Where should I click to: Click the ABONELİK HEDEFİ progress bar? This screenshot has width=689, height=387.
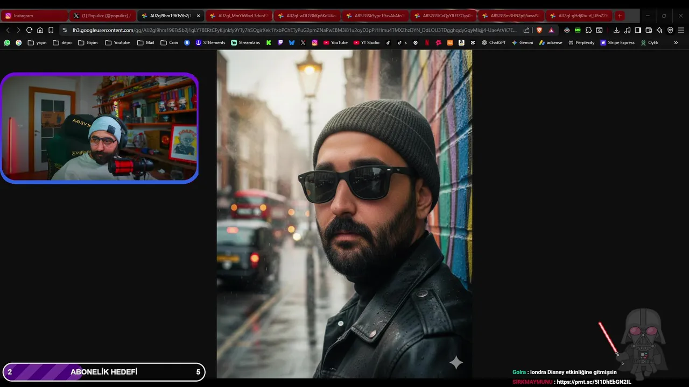pyautogui.click(x=104, y=372)
